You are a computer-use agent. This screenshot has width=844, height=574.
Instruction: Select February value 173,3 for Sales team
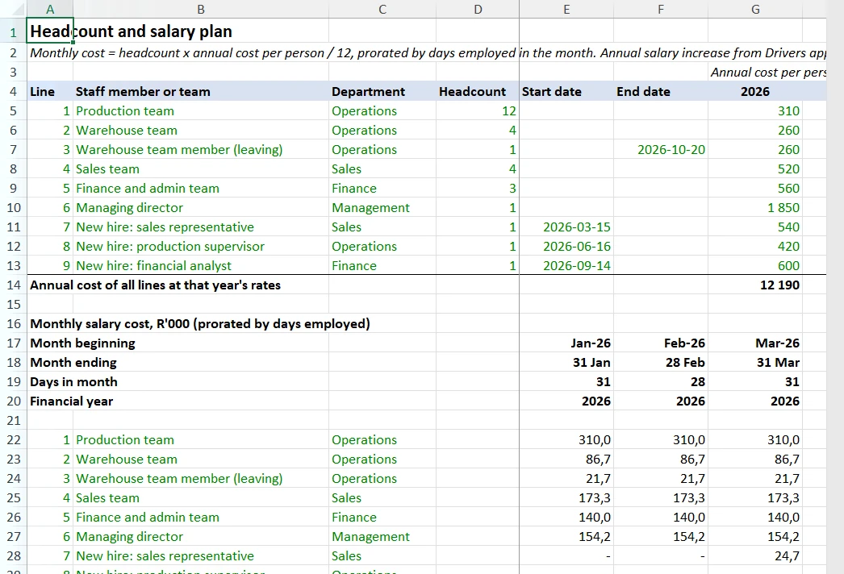point(661,498)
